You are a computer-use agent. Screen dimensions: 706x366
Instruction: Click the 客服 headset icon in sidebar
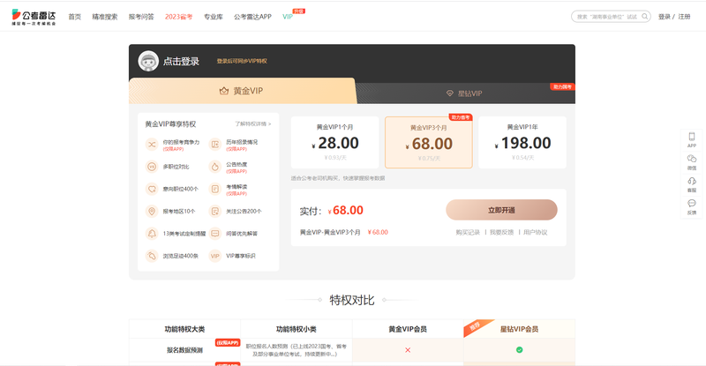(692, 181)
